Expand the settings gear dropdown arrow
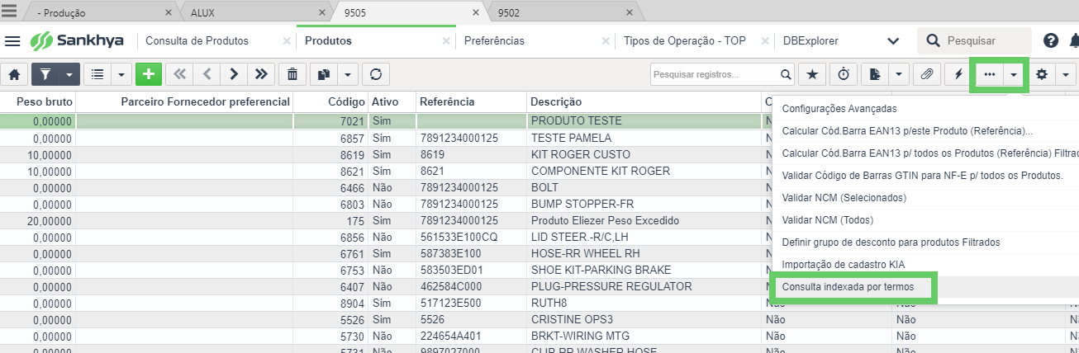Screen dimensions: 1079x353 (1066, 74)
